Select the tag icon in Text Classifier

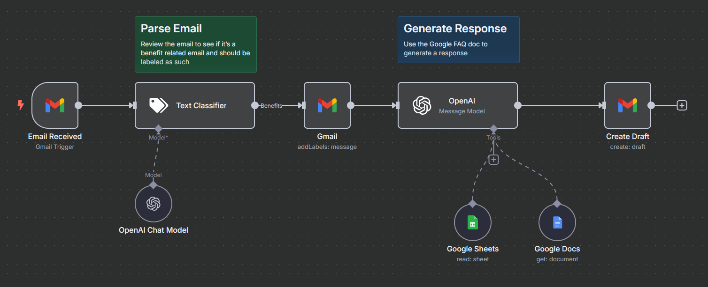tap(159, 105)
